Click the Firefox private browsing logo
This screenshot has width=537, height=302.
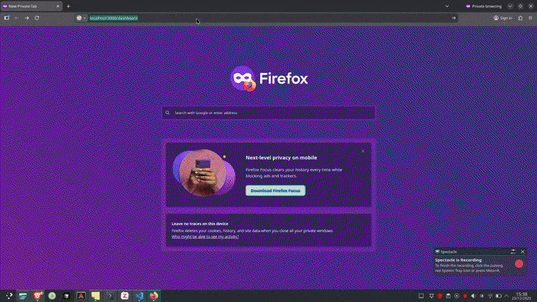[243, 78]
